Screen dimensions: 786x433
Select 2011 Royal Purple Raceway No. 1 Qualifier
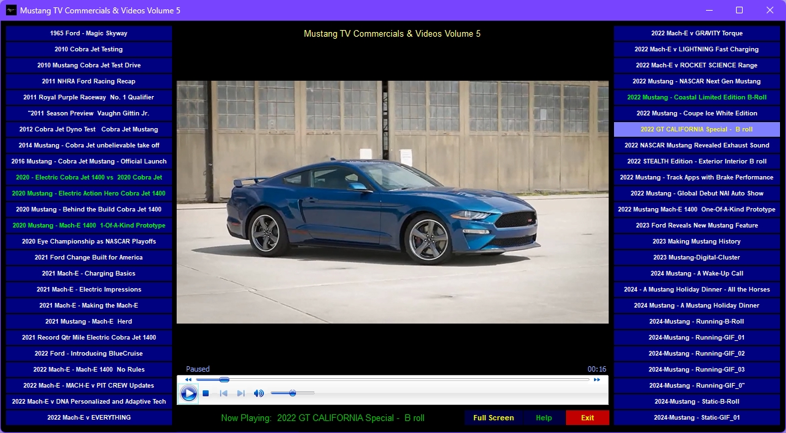pyautogui.click(x=89, y=97)
